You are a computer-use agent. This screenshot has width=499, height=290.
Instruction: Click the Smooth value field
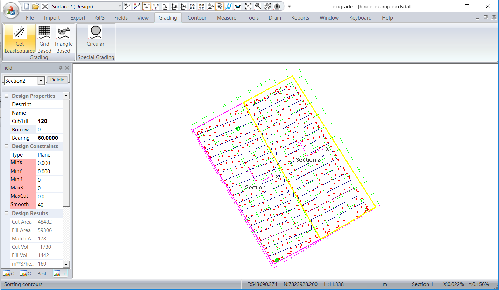(x=49, y=205)
